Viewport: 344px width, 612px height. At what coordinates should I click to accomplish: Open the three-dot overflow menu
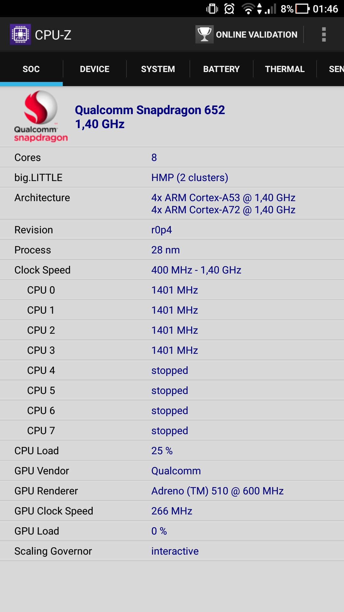[x=324, y=34]
